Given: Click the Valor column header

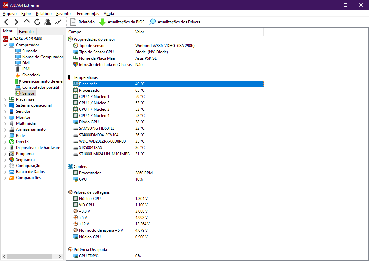Looking at the screenshot, I should coord(198,32).
